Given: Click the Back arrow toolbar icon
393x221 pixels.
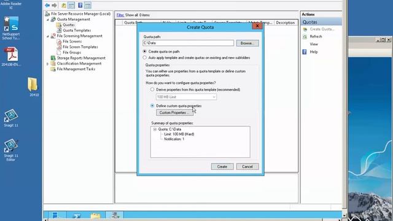Looking at the screenshot, I should tap(47, 6).
